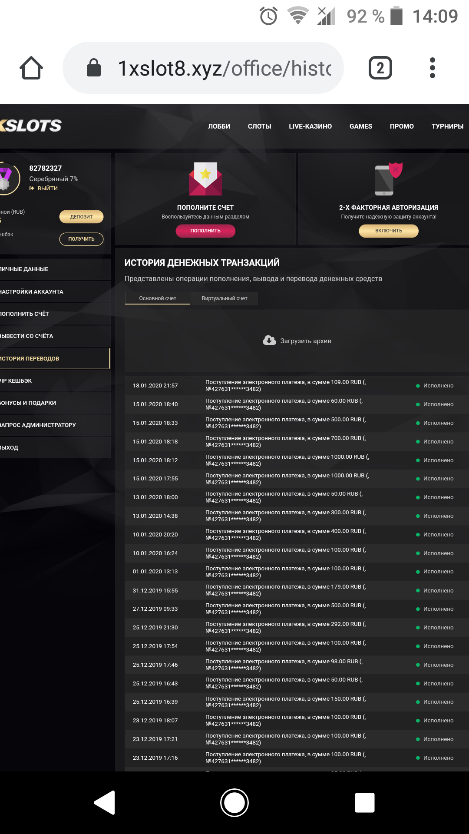The height and width of the screenshot is (834, 469).
Task: Open the browser tabs counter
Action: 380,68
